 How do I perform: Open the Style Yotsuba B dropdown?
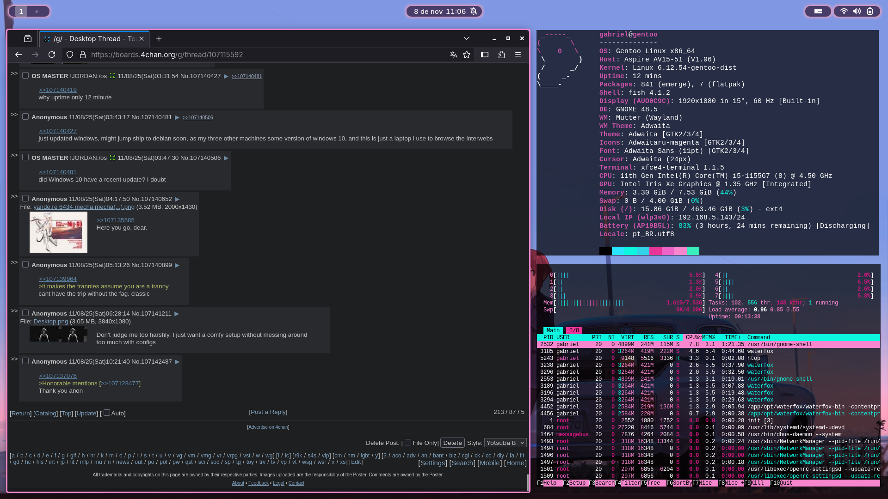505,443
